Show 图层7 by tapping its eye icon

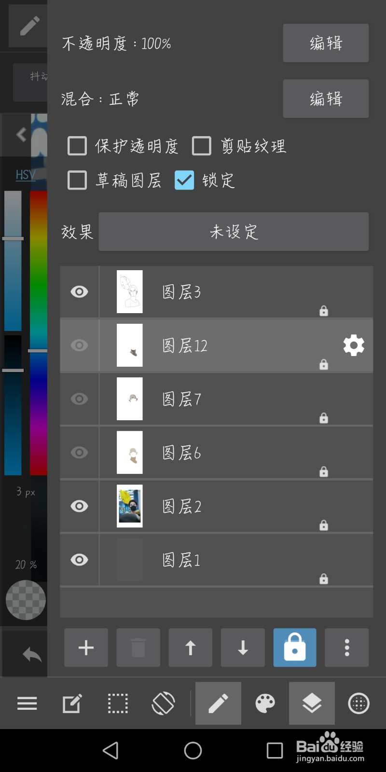[79, 399]
